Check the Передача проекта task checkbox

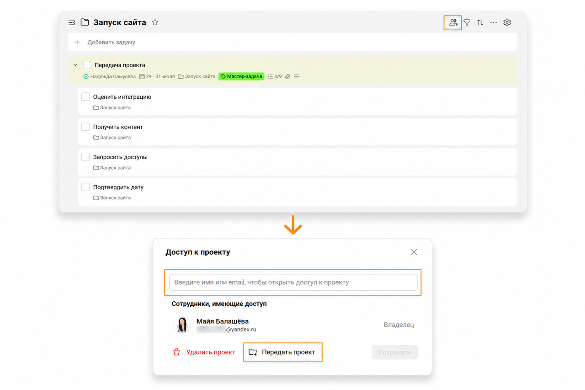click(x=87, y=65)
